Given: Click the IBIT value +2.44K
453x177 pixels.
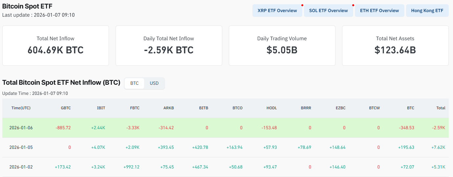Looking at the screenshot, I should [x=98, y=128].
